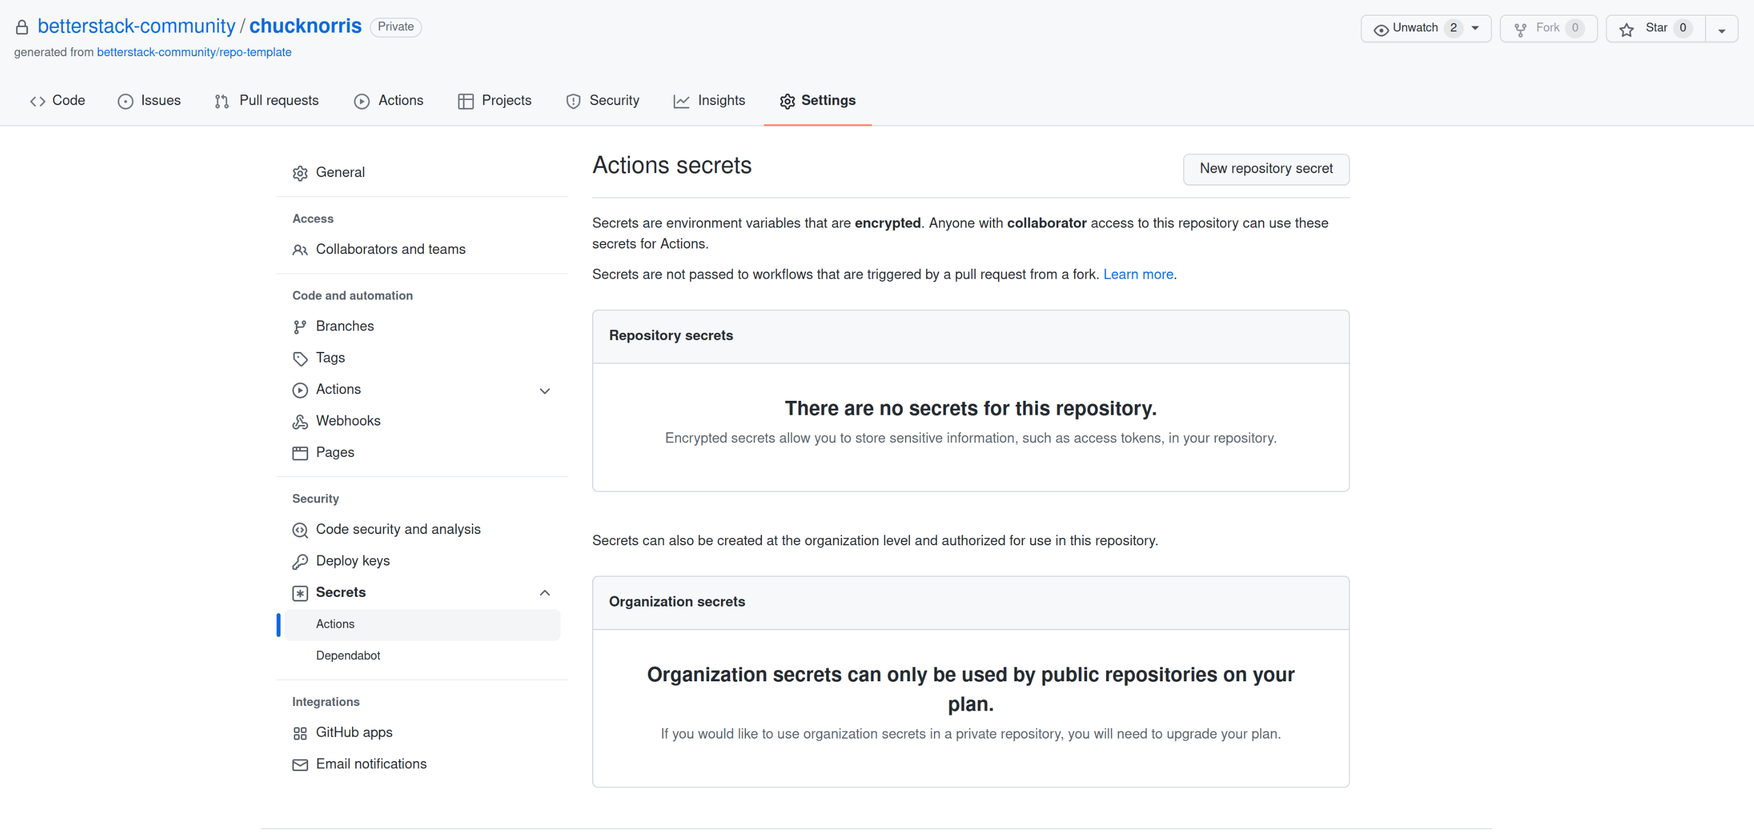Switch to the Projects tab
Viewport: 1754px width, 837px height.
(507, 100)
